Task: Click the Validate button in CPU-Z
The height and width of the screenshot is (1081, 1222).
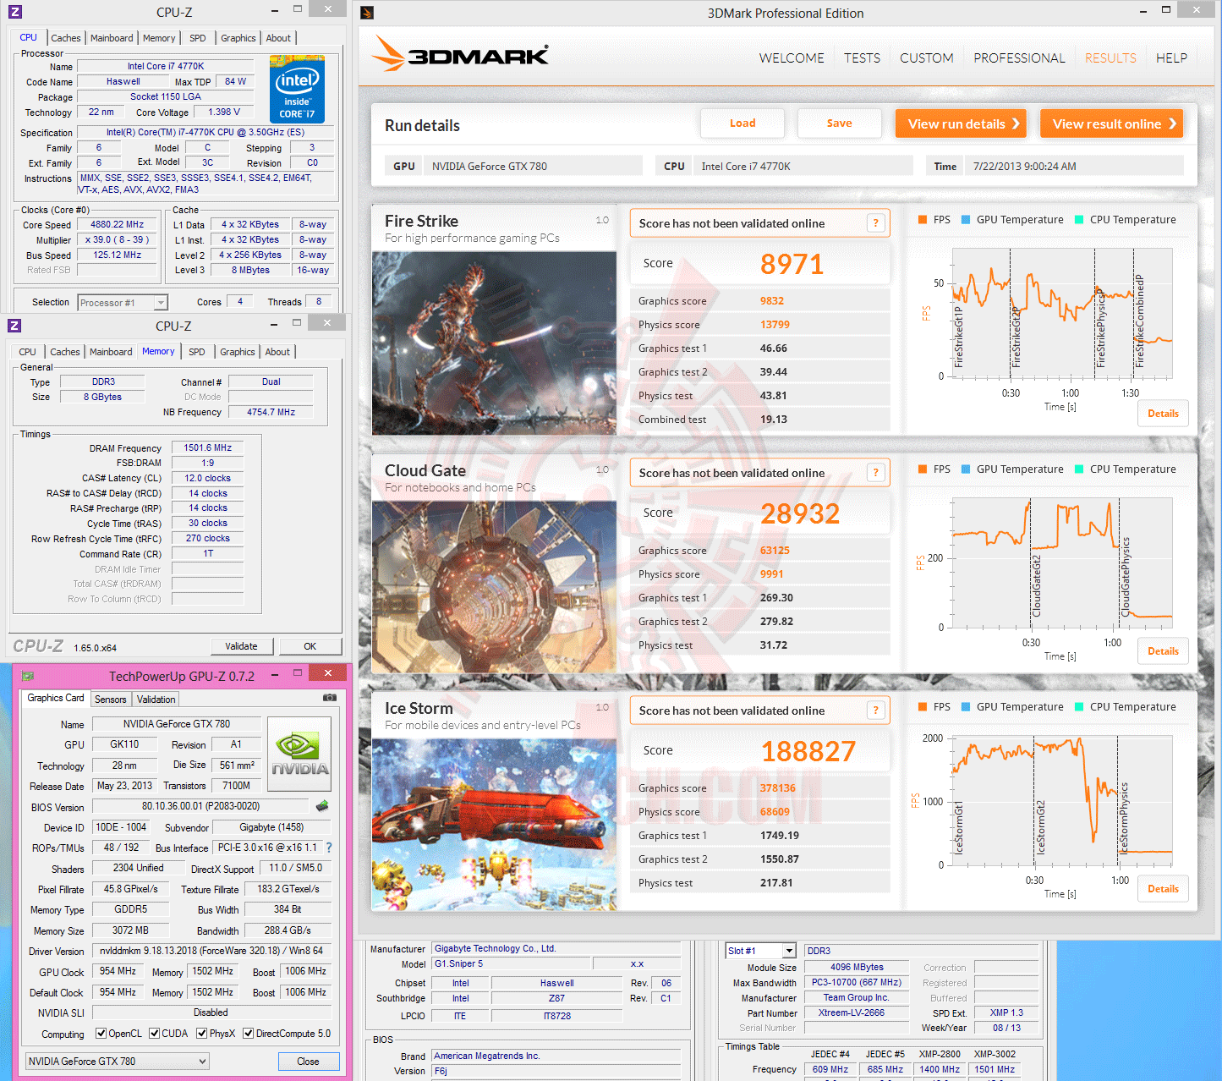Action: point(242,646)
